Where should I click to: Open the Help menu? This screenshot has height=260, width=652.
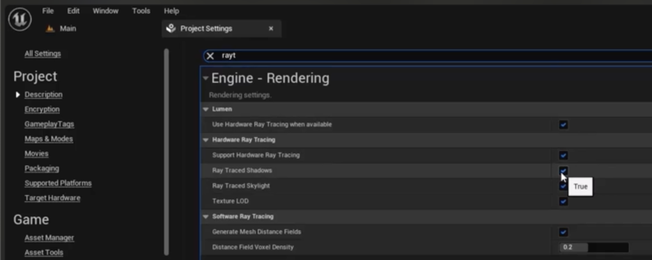171,11
